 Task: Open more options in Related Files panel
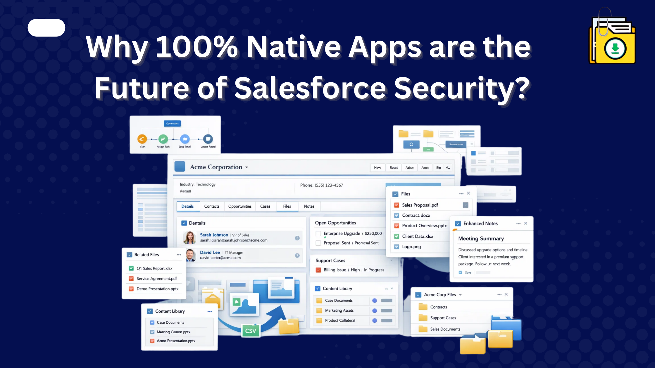tap(179, 255)
